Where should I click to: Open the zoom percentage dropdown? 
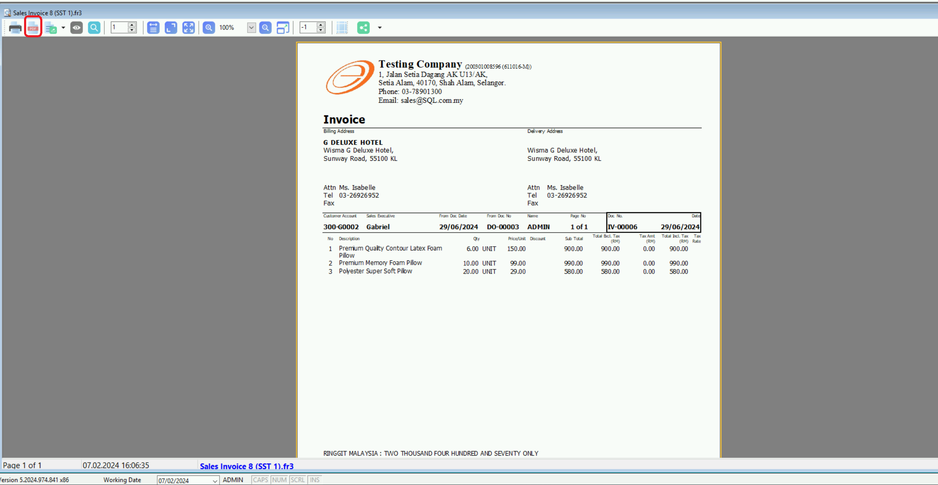click(251, 27)
